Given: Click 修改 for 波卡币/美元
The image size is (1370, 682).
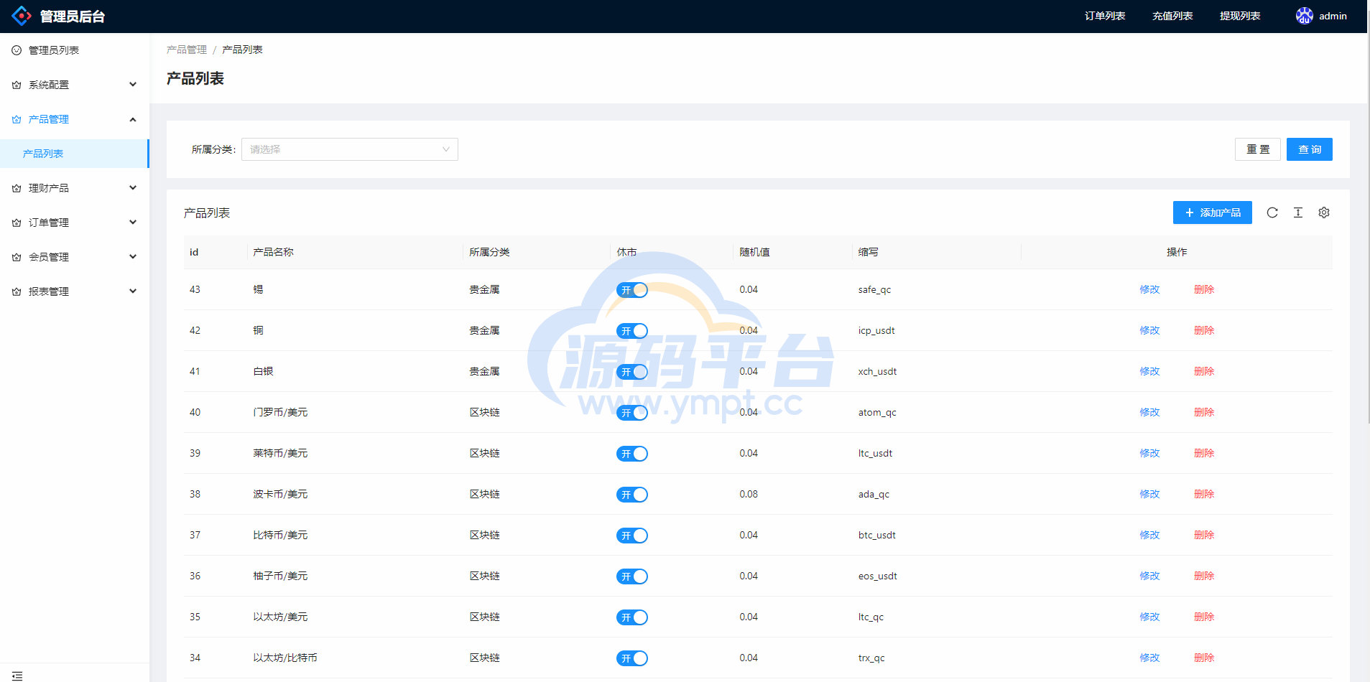Looking at the screenshot, I should (x=1149, y=494).
